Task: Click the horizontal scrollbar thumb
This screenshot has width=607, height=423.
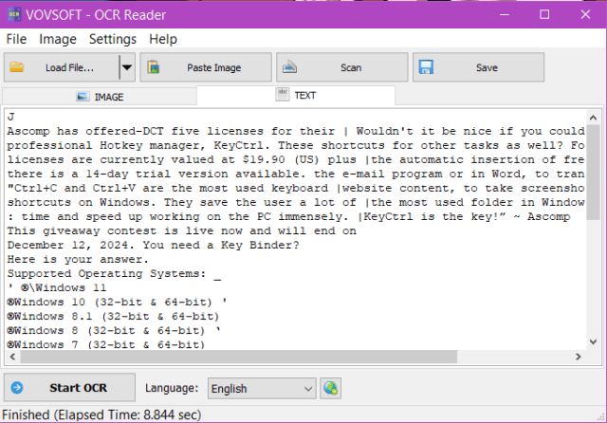Action: (239, 357)
